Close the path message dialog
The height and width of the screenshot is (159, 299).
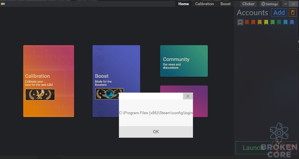click(x=188, y=96)
